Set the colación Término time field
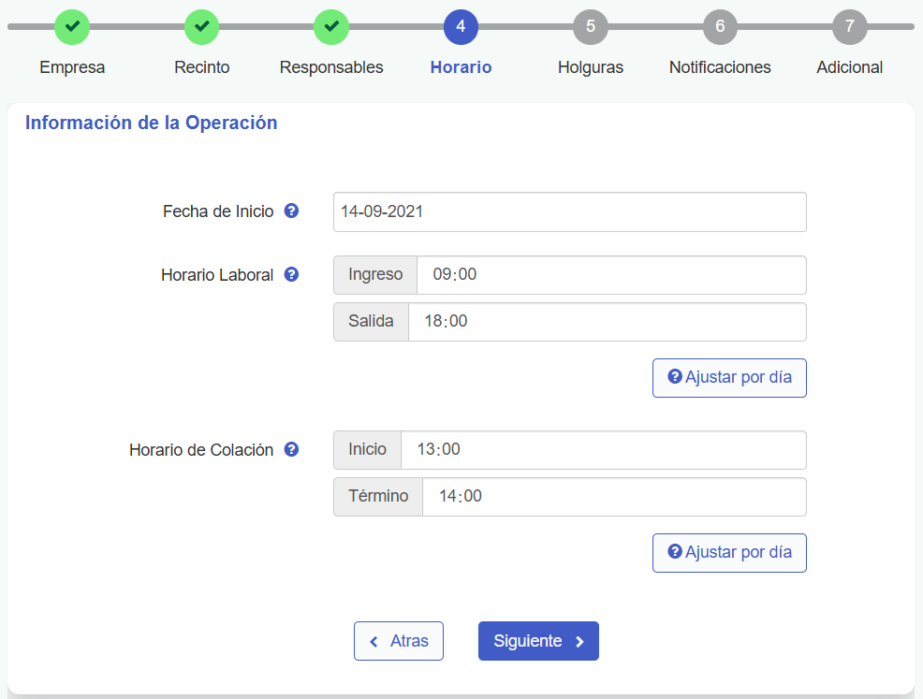This screenshot has width=923, height=699. click(x=613, y=497)
